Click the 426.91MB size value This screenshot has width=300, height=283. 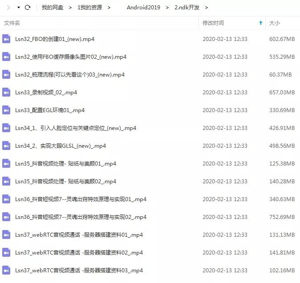282,128
